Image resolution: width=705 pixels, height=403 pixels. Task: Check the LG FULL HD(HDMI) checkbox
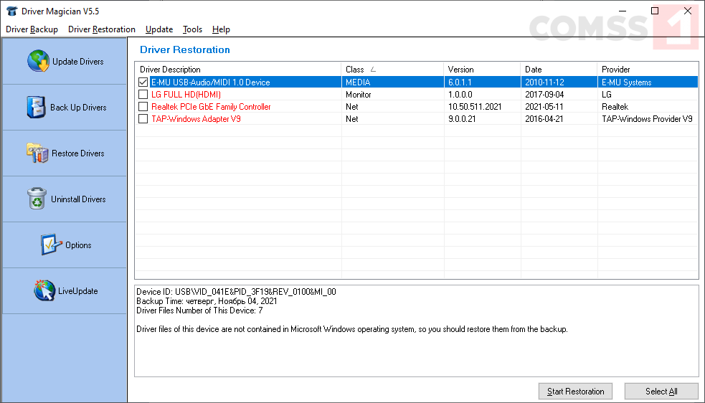(143, 95)
